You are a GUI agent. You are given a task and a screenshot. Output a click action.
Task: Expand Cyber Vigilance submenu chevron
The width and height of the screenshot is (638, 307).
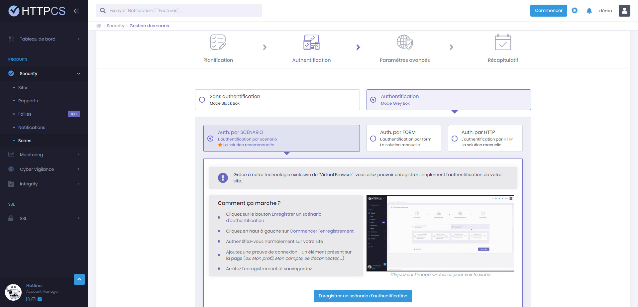click(x=78, y=169)
